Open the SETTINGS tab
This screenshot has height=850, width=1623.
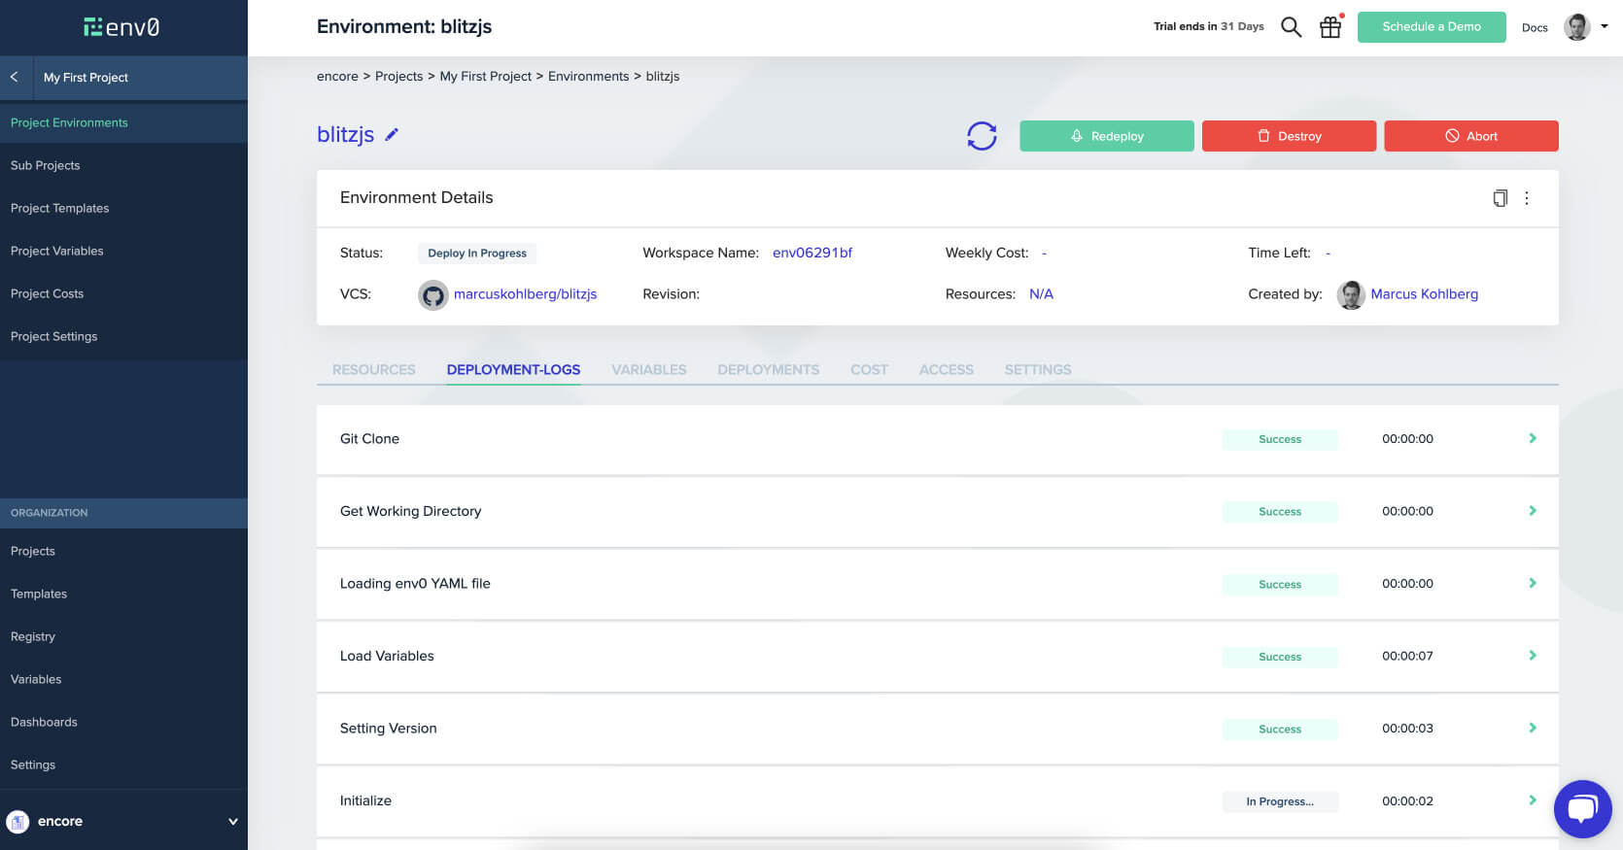(x=1037, y=370)
